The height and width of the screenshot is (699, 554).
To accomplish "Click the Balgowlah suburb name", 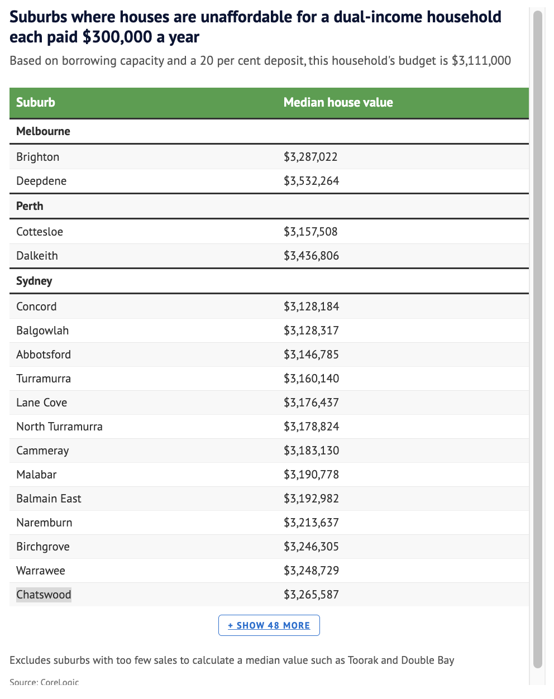I will tap(42, 331).
